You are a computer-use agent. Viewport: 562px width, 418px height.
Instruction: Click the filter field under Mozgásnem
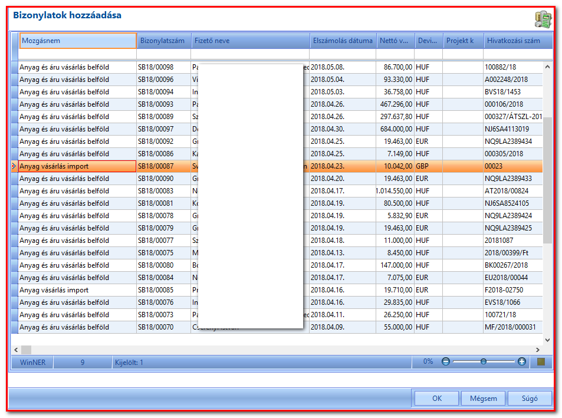(x=77, y=54)
